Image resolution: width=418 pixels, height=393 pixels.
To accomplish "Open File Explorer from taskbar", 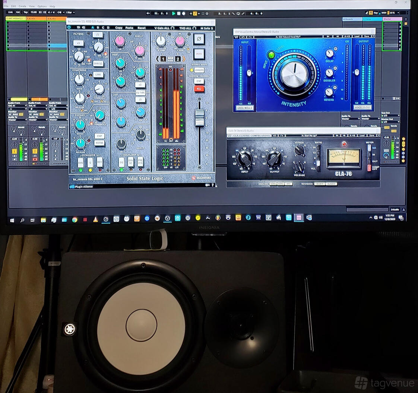I will 43,220.
